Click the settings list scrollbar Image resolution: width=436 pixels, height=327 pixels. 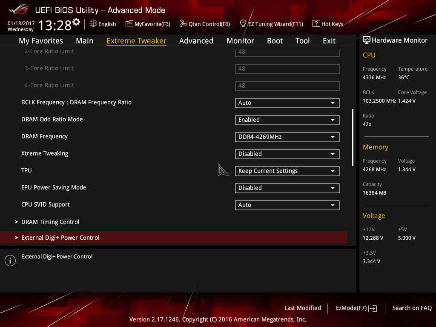pyautogui.click(x=353, y=138)
